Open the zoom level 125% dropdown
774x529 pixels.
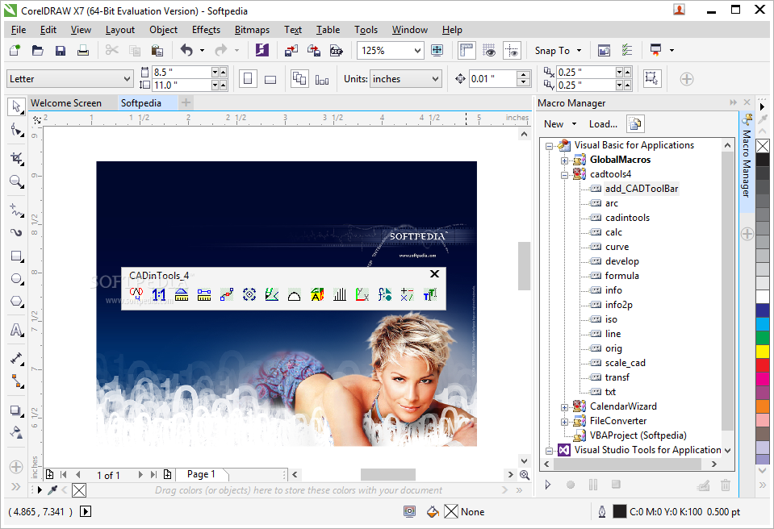pos(417,50)
